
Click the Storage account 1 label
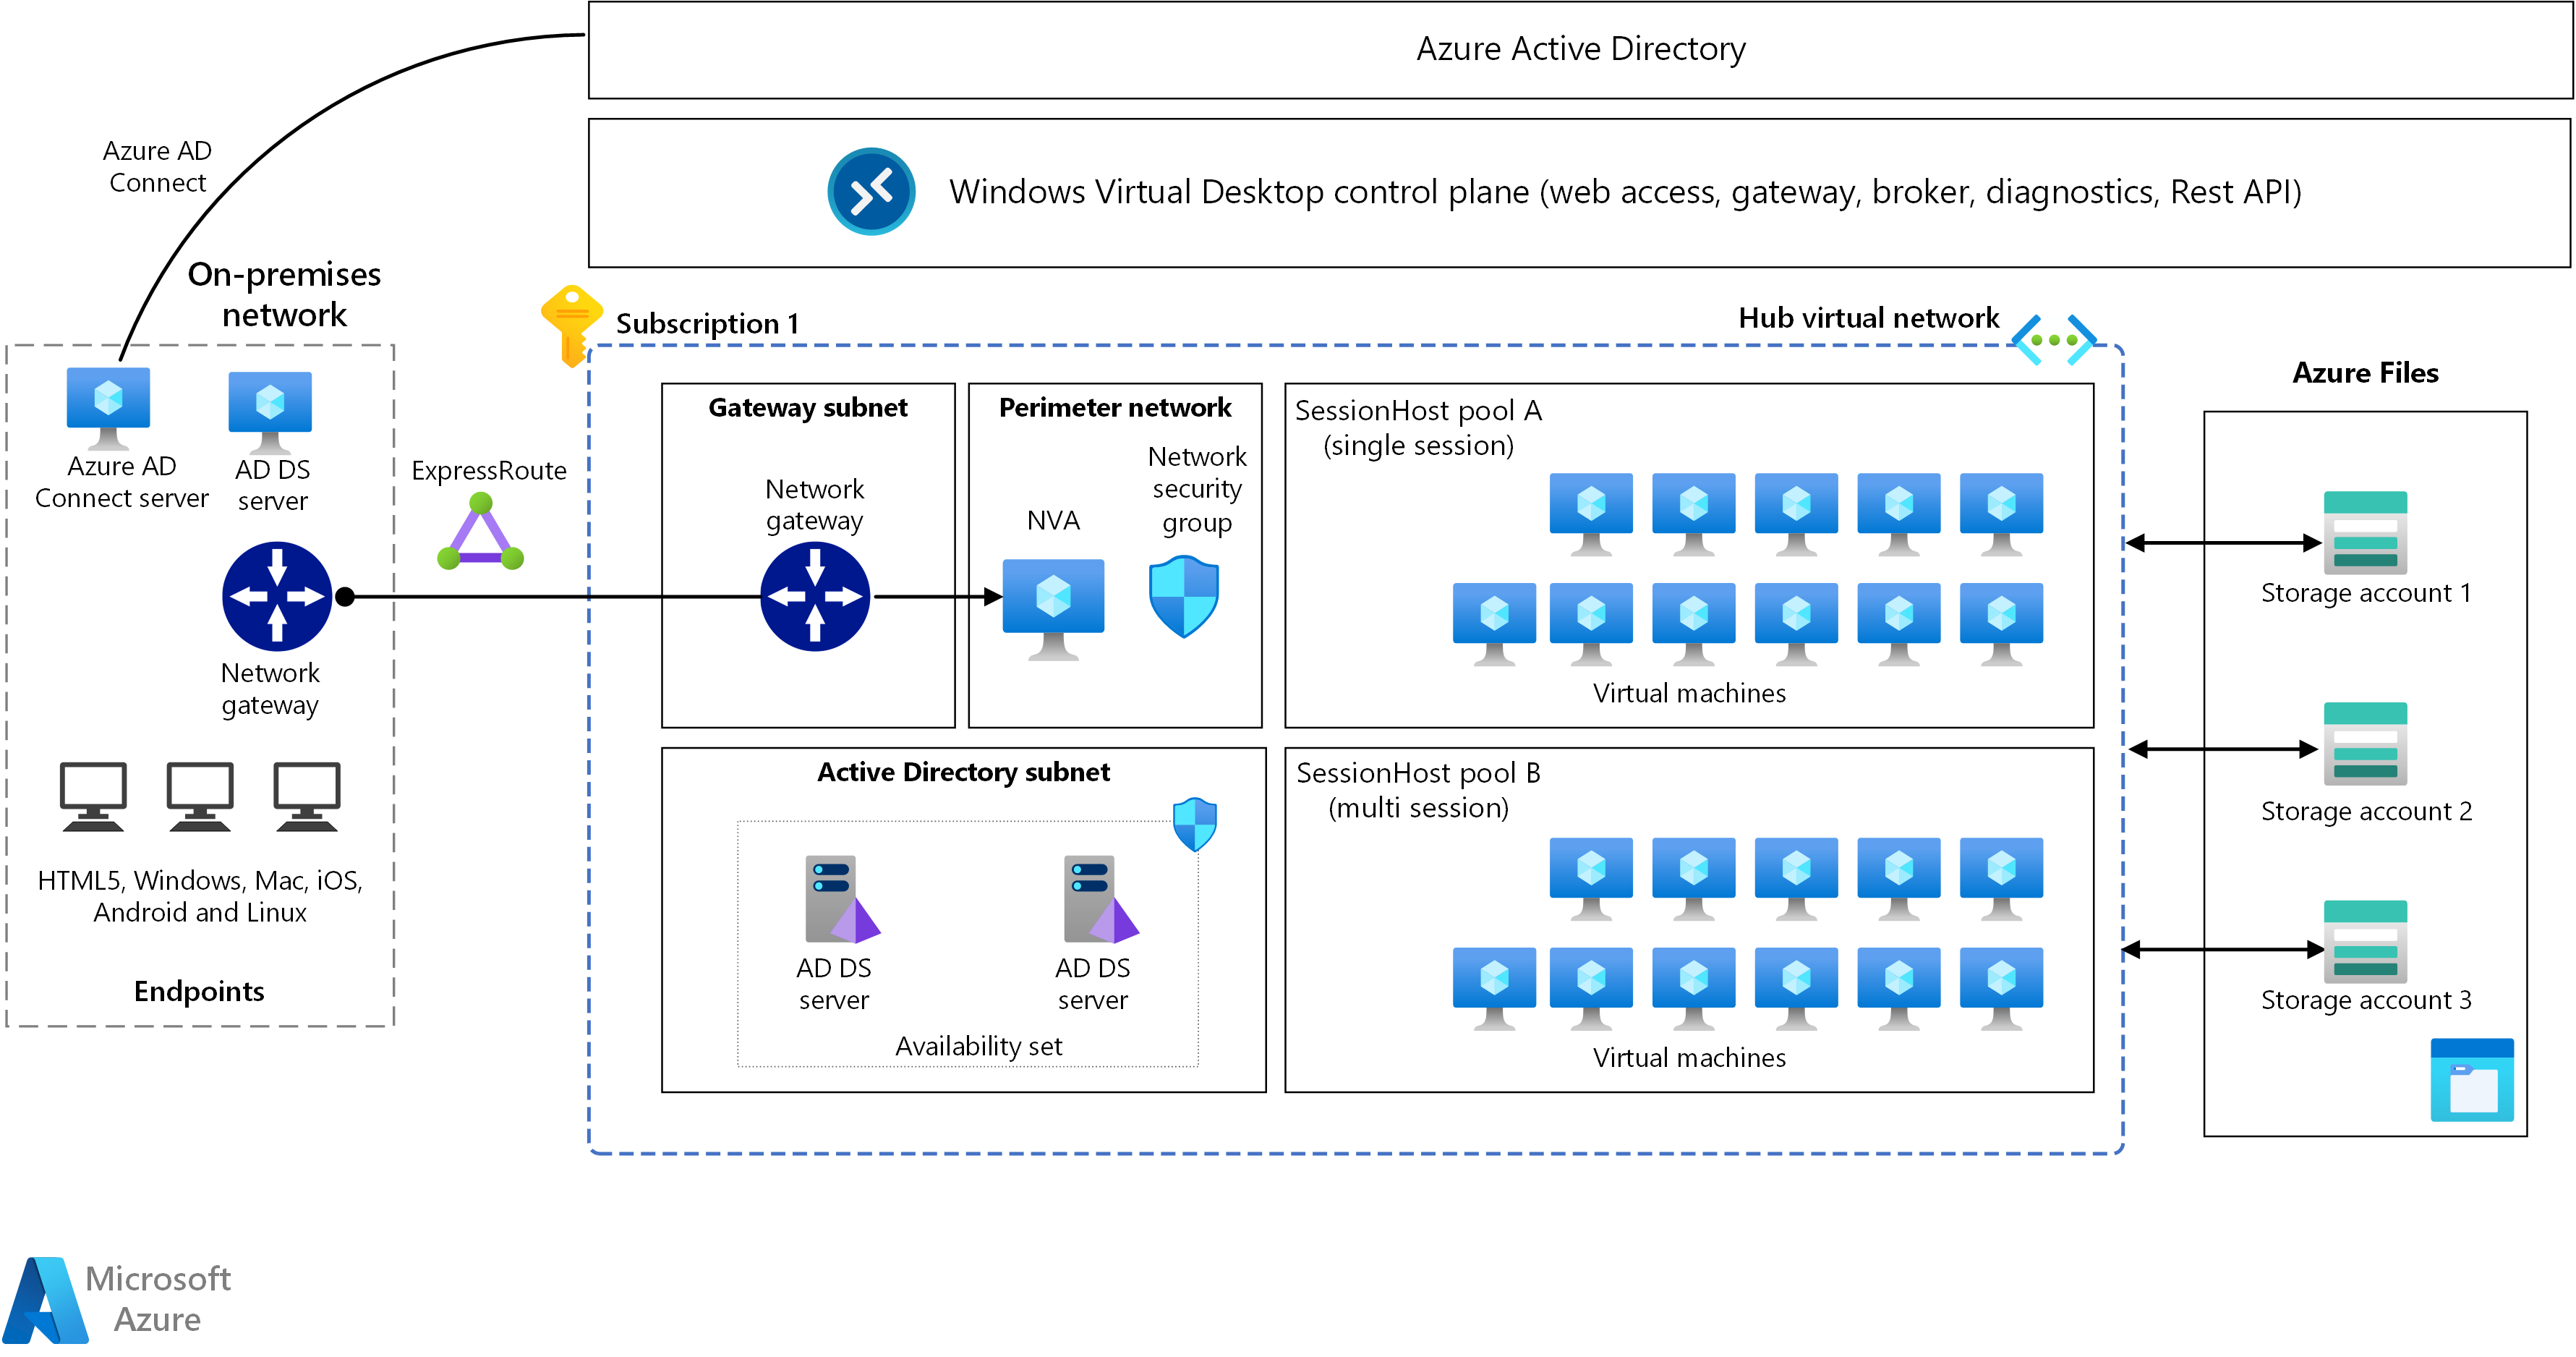(x=2366, y=593)
